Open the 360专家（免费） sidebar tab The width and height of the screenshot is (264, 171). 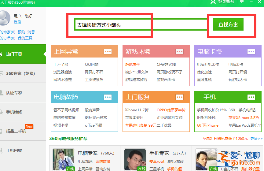(x=23, y=73)
